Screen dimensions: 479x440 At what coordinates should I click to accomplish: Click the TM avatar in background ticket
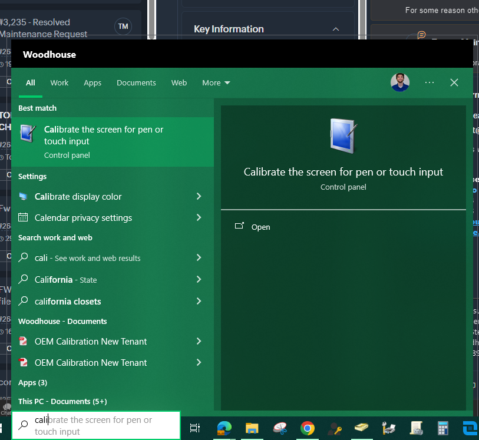click(x=123, y=27)
